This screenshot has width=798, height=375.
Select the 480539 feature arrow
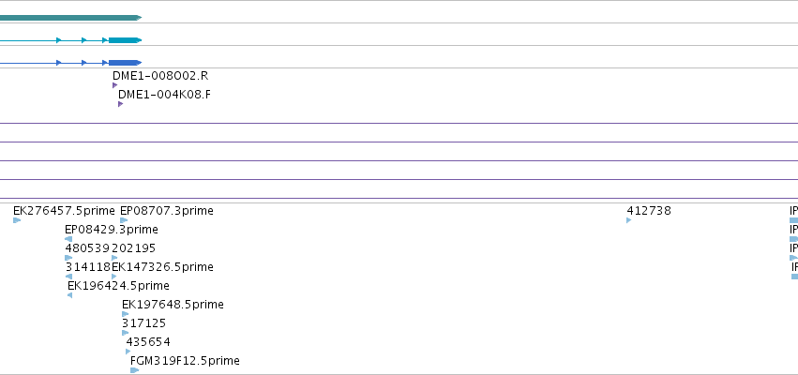tap(68, 258)
